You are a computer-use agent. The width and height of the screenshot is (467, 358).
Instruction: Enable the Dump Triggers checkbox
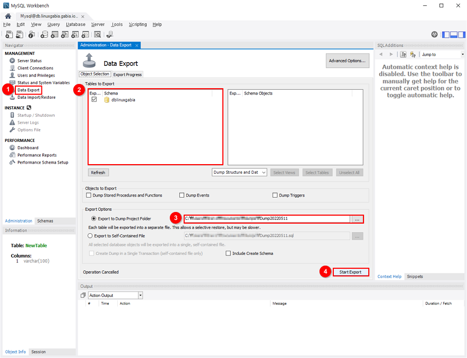[275, 195]
